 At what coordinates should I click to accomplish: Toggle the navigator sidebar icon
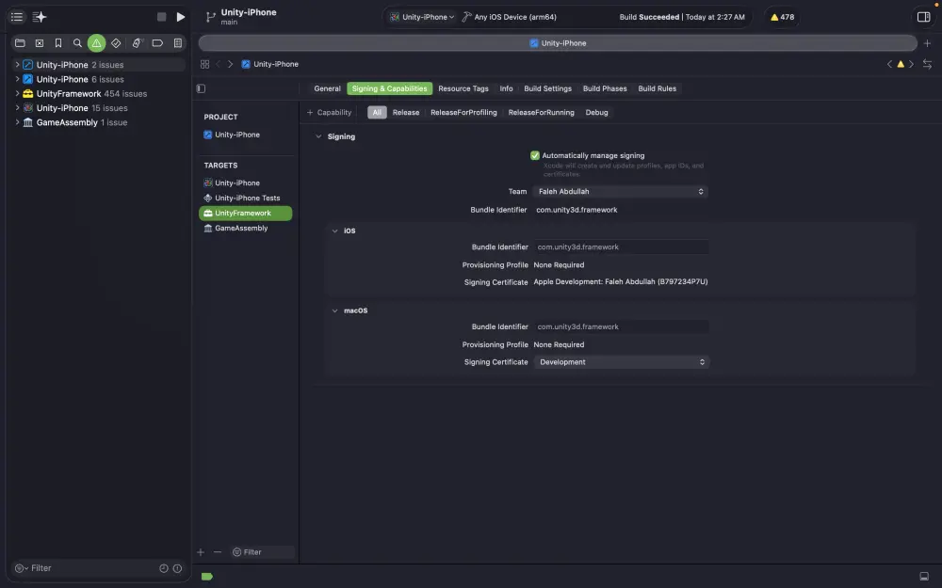17,17
